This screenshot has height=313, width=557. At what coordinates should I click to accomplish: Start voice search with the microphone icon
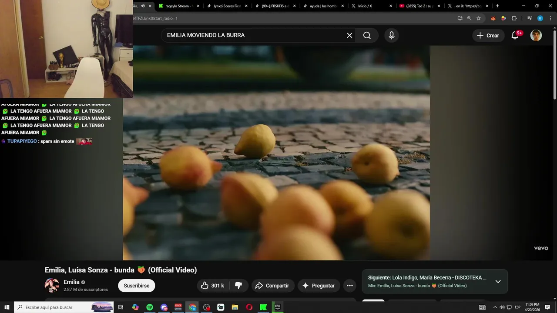tap(391, 36)
